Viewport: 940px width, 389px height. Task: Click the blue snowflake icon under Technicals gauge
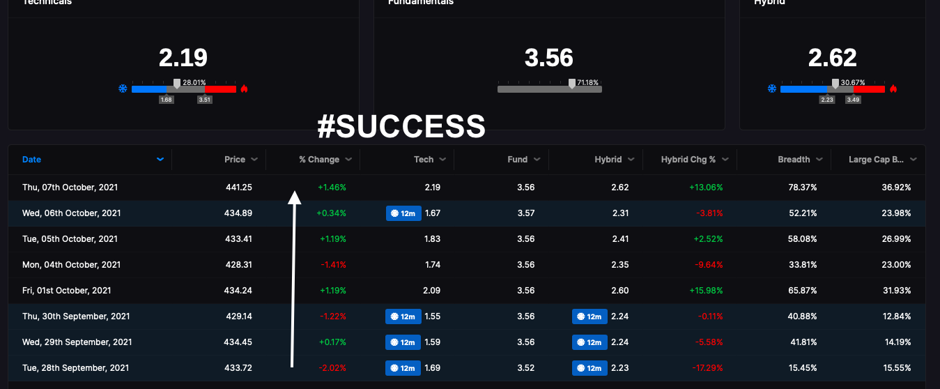pyautogui.click(x=123, y=89)
